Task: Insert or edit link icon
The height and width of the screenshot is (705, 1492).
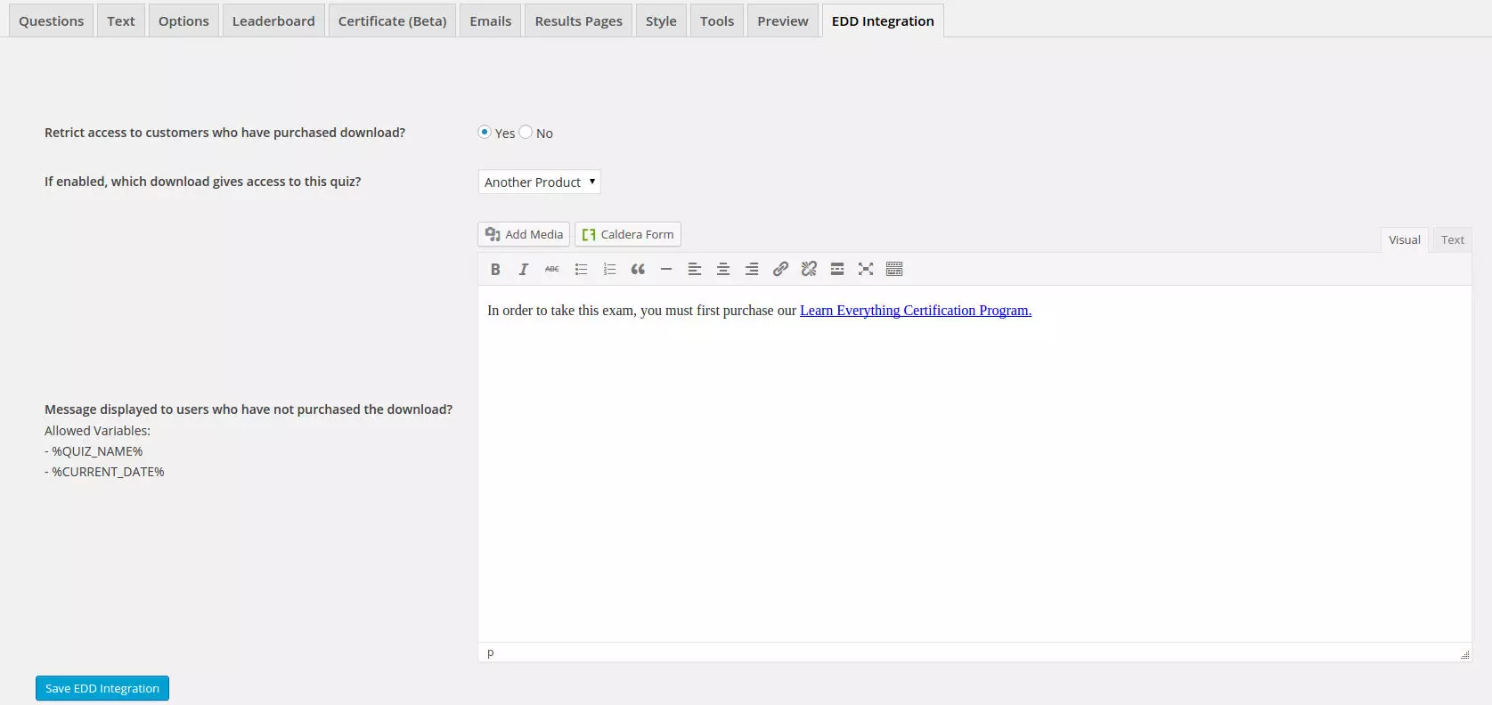Action: click(780, 269)
